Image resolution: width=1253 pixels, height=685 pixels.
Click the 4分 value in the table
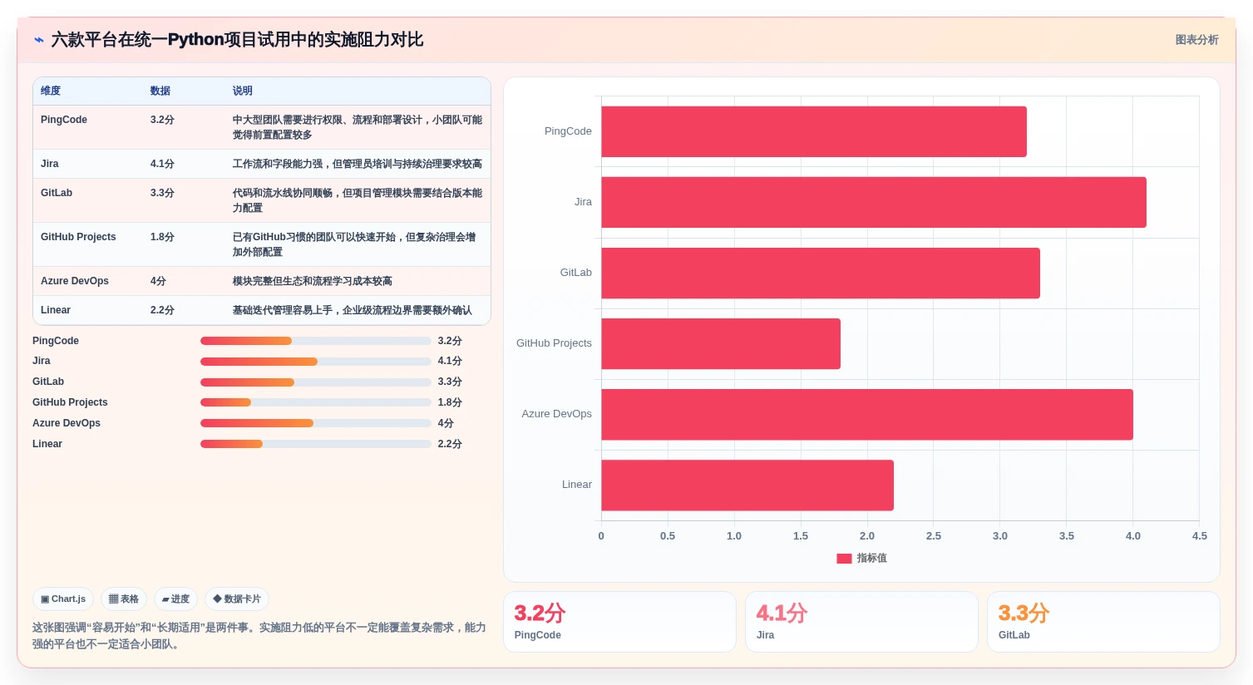click(x=158, y=281)
